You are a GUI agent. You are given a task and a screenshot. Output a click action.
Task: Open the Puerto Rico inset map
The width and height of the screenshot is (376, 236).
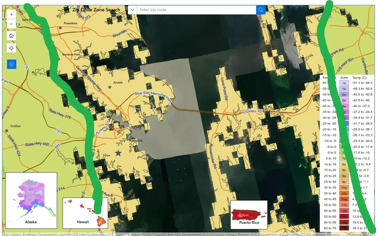[249, 215]
